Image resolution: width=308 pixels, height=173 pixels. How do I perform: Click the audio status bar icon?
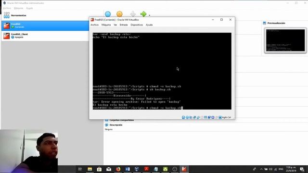pyautogui.click(x=191, y=117)
